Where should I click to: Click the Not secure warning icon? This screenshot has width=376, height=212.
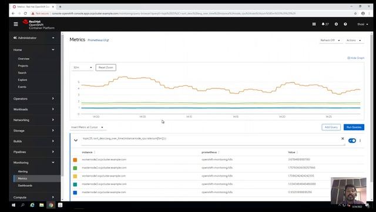[33, 14]
